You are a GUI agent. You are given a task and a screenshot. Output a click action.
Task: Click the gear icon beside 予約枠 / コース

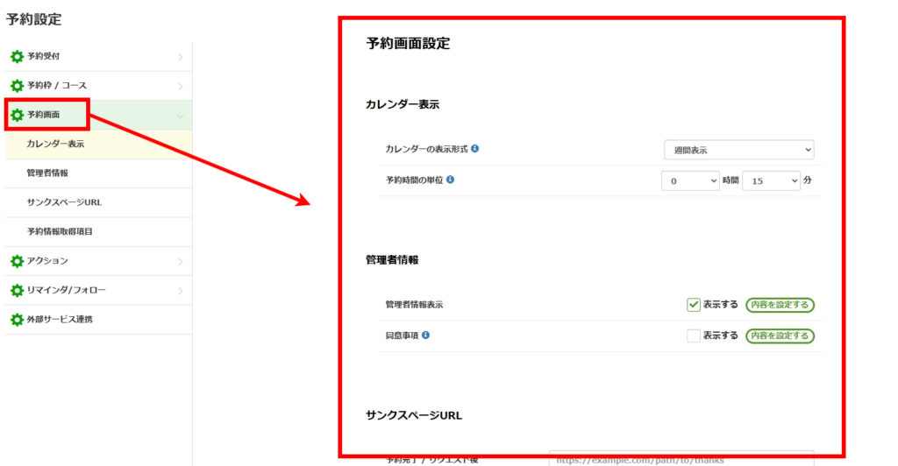coord(17,86)
